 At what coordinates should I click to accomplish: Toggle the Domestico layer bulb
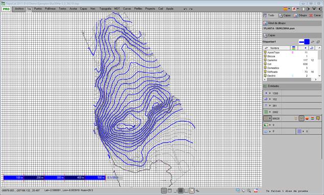pyautogui.click(x=265, y=68)
